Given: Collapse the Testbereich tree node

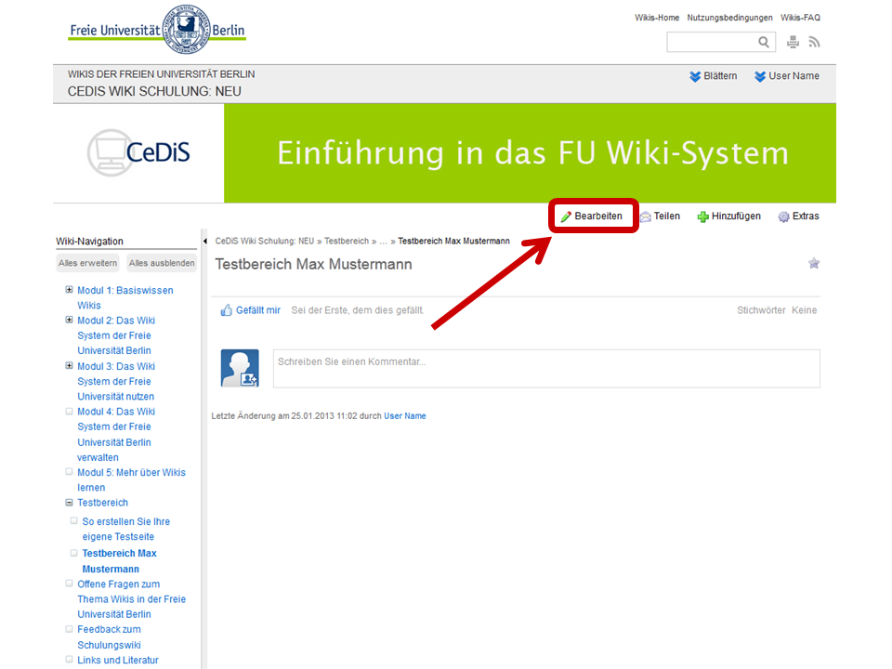Looking at the screenshot, I should [69, 503].
